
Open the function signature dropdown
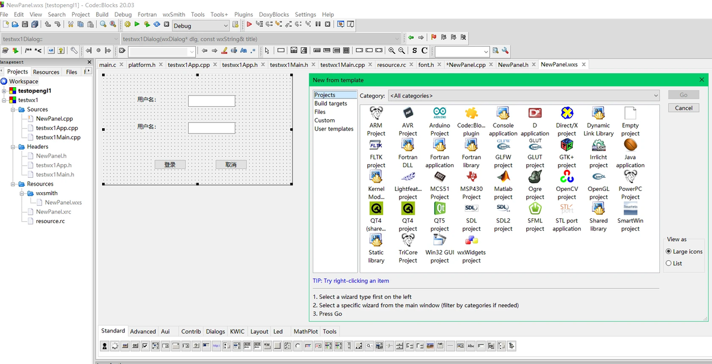[261, 39]
